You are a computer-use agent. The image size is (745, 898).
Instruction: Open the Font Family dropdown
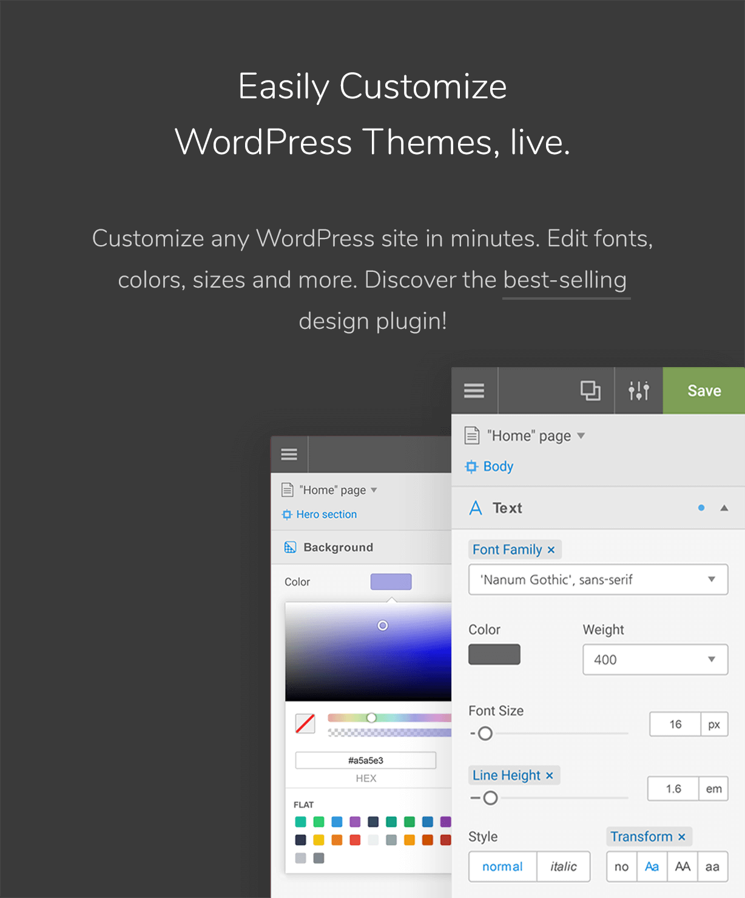point(598,579)
